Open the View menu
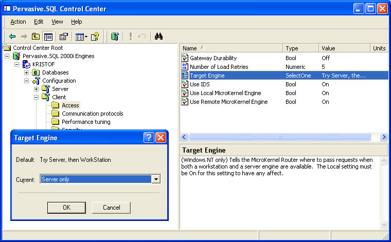Viewport: 391px width, 242px height. click(57, 22)
